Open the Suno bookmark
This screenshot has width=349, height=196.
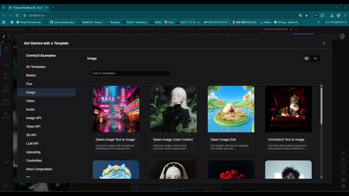click(169, 22)
